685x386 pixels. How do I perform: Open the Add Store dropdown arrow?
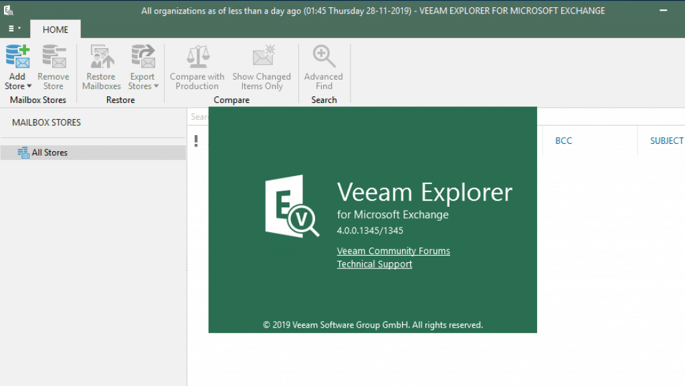29,86
